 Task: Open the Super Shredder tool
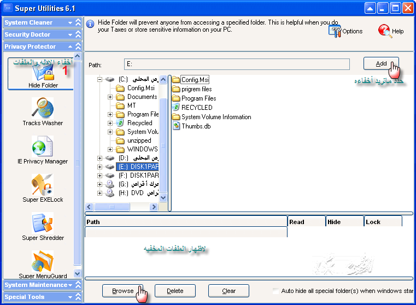coord(43,227)
